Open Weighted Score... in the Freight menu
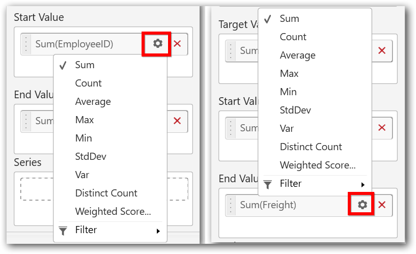Image resolution: width=416 pixels, height=254 pixels. point(317,165)
